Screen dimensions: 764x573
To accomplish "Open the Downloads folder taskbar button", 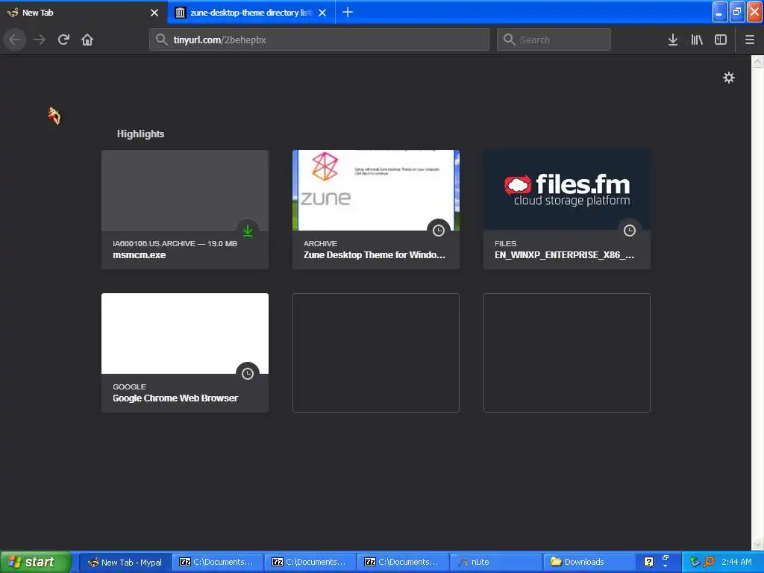I will [589, 562].
